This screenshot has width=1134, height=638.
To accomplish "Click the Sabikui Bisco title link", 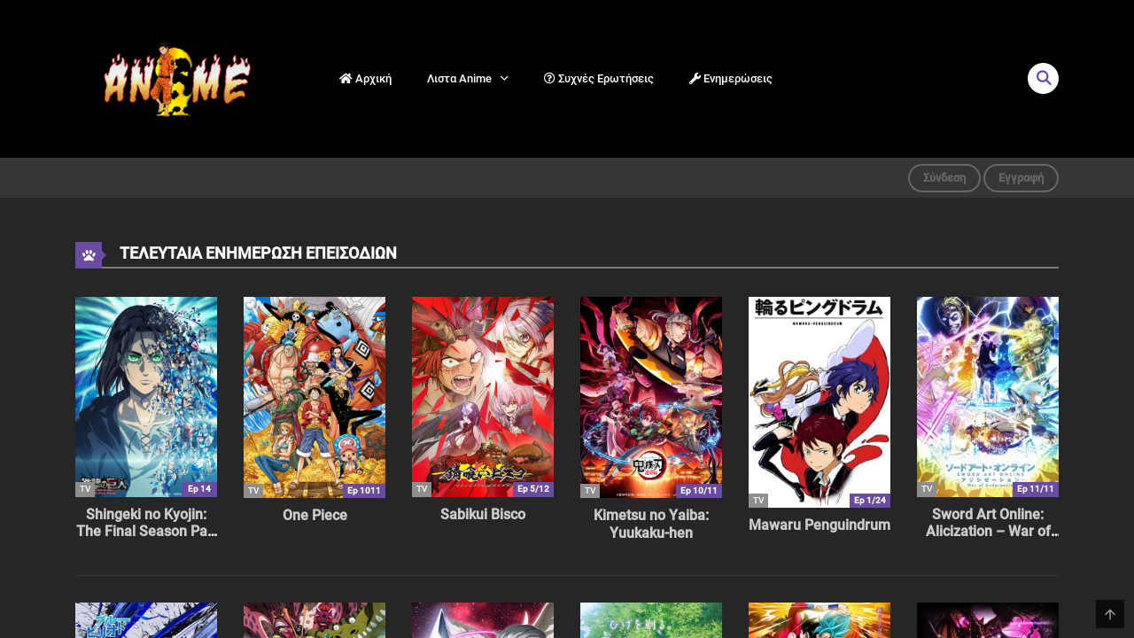I will pos(483,514).
